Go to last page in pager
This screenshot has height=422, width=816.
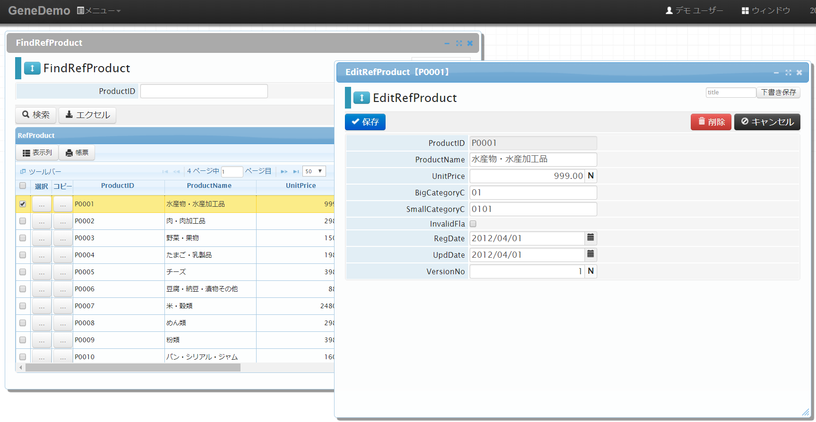tap(296, 171)
